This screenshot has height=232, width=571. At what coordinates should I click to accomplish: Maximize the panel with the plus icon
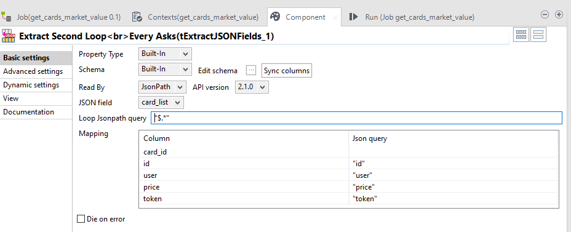559,15
